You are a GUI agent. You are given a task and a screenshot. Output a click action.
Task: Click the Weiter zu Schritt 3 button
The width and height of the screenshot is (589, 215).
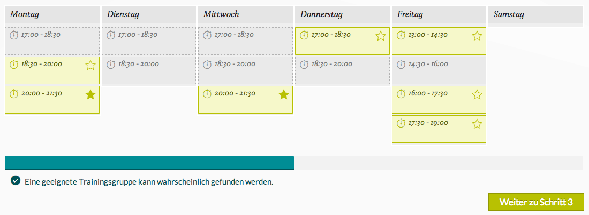click(536, 202)
